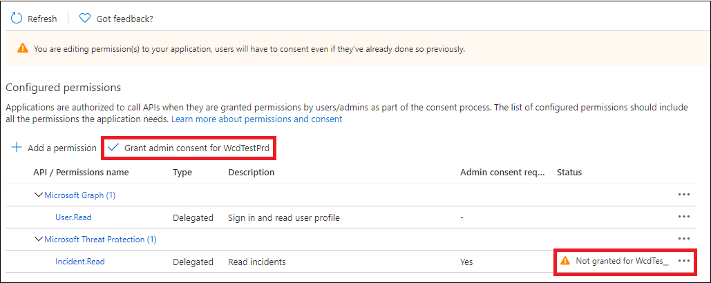Open the ellipsis menu for the Incident.Read row
711x283 pixels.
click(684, 261)
